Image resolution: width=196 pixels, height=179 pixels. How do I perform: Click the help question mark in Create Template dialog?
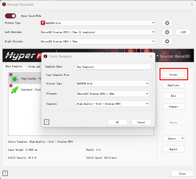point(47,122)
